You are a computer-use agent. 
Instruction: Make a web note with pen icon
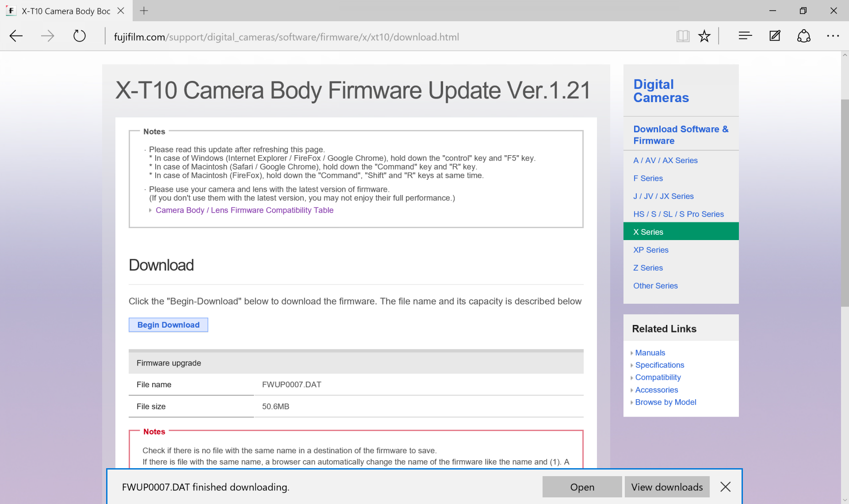coord(775,36)
